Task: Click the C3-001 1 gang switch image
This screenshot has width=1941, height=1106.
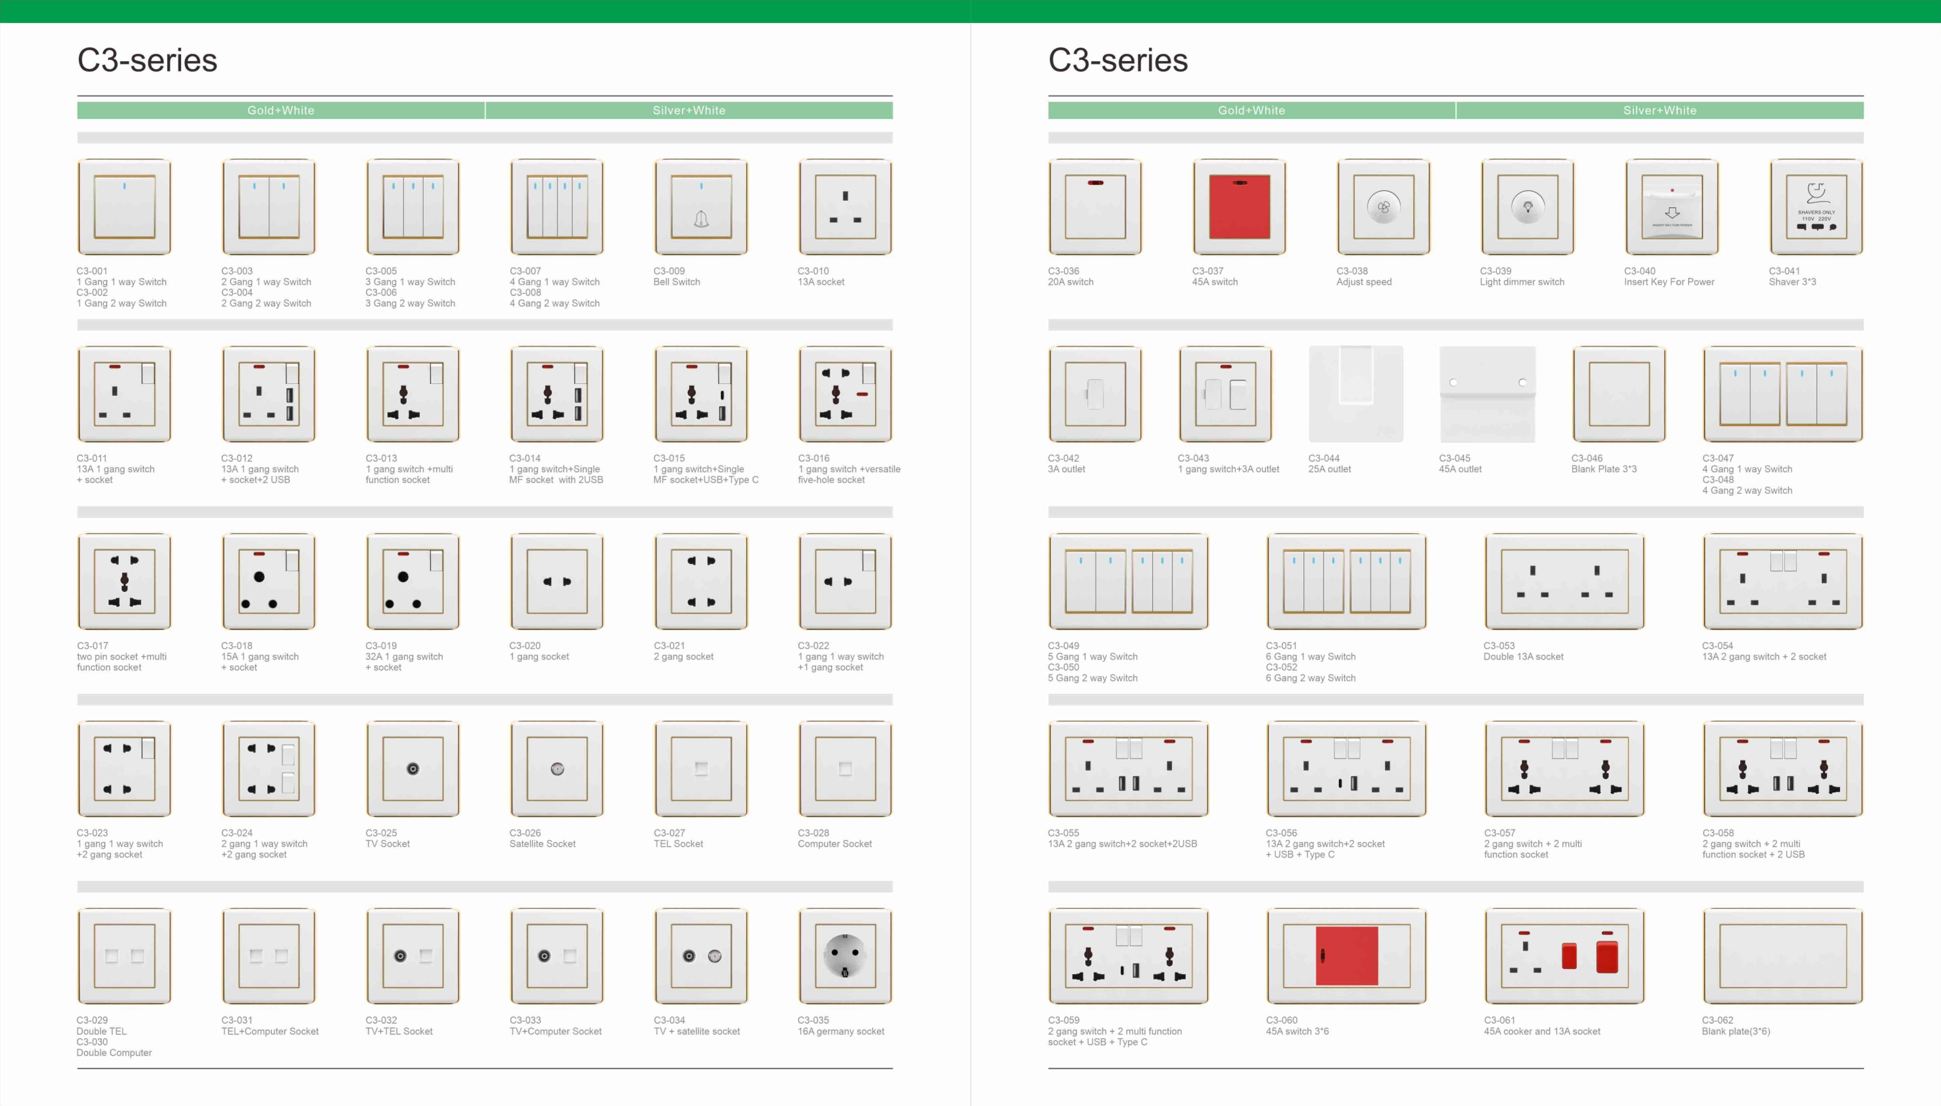Action: click(x=124, y=207)
